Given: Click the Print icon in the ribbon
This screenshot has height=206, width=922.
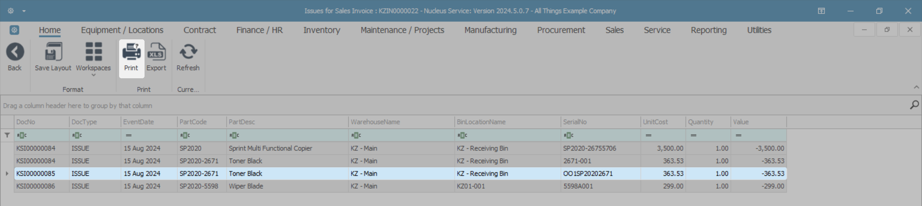Looking at the screenshot, I should [131, 52].
